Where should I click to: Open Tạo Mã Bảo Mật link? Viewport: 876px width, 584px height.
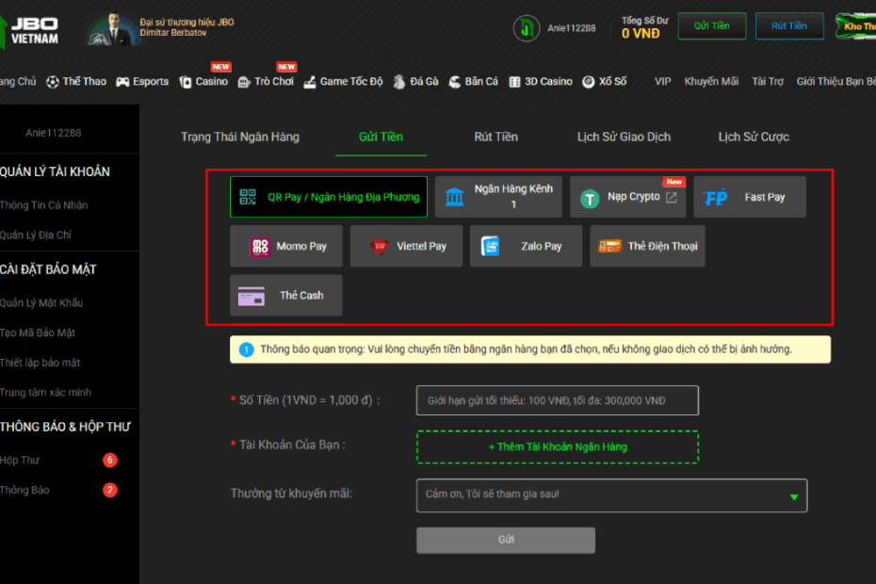(x=38, y=333)
